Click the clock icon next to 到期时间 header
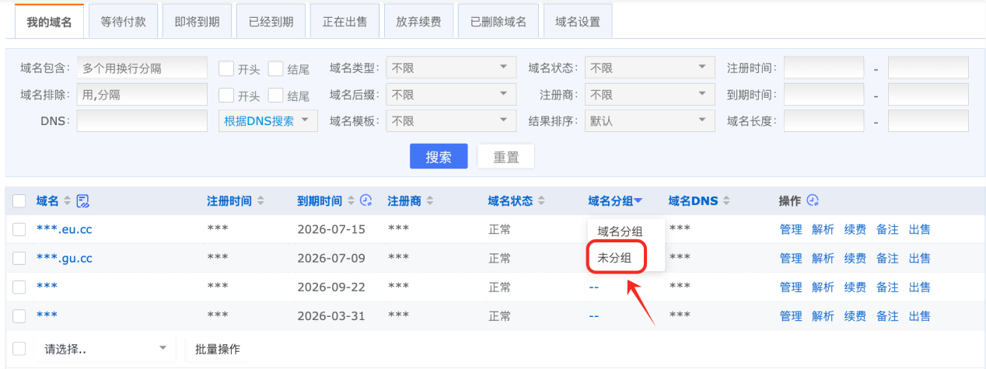986x369 pixels. pos(367,200)
